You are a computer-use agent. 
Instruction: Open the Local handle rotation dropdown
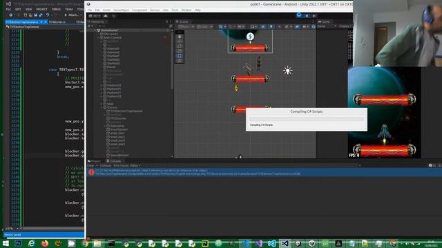(x=204, y=26)
